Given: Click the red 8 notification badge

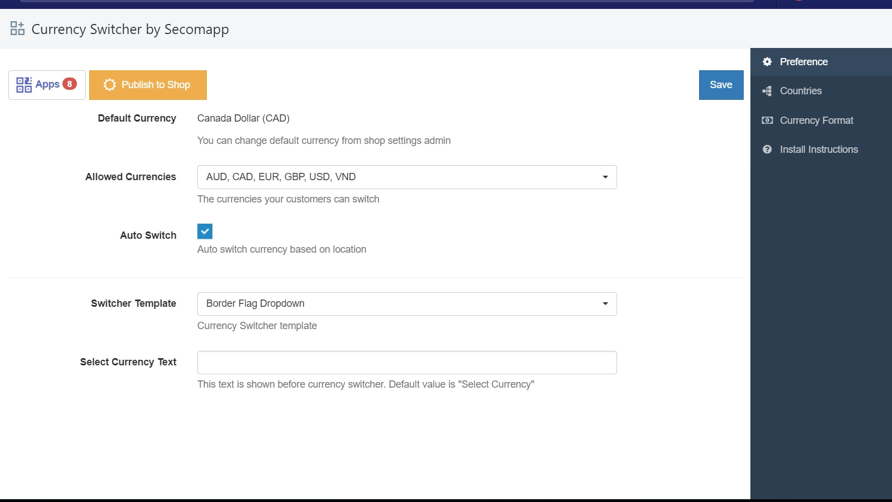Looking at the screenshot, I should [70, 84].
